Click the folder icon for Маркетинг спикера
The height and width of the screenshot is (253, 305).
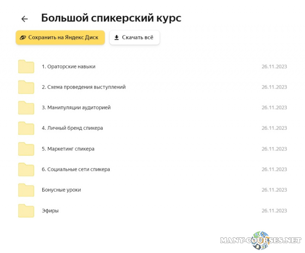point(26,149)
